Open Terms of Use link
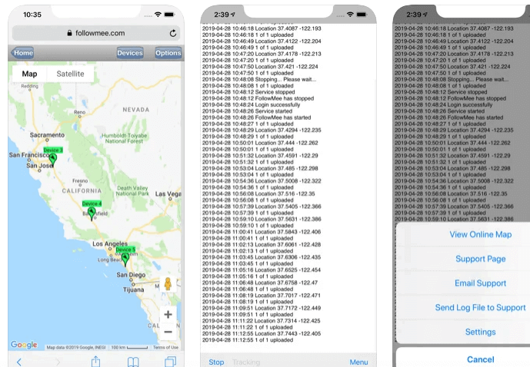Screen dimensions: 530x367 coord(165,347)
